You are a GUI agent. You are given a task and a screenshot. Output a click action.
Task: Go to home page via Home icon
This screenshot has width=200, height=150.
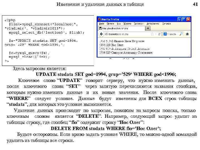(187, 34)
